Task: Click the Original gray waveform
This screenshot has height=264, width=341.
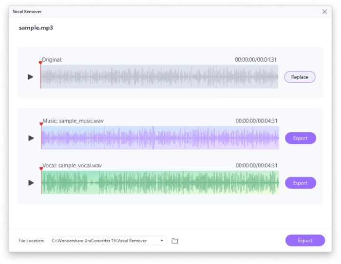Action: click(159, 77)
